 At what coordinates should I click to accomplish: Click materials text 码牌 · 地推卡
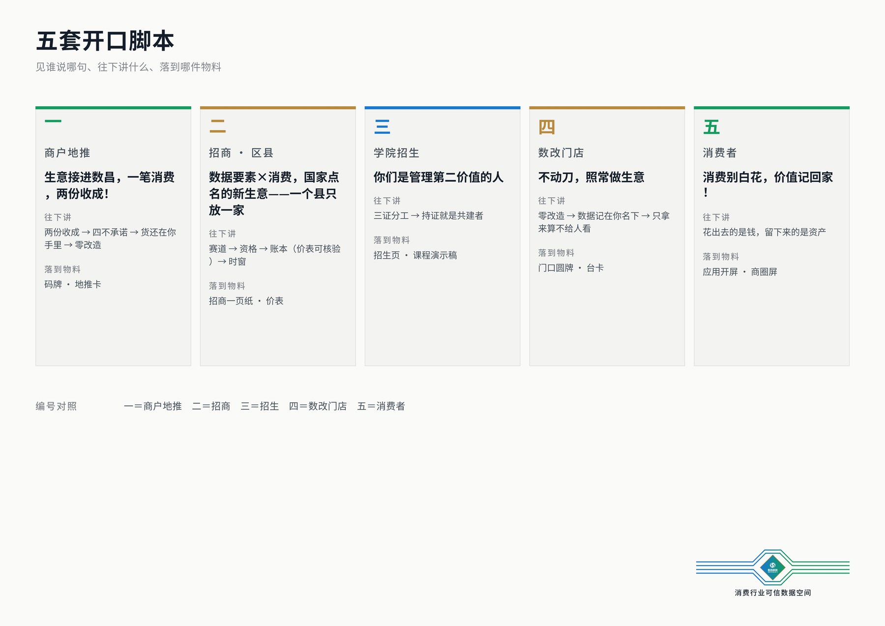[73, 284]
